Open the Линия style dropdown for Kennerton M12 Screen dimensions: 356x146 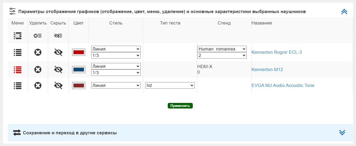point(116,66)
